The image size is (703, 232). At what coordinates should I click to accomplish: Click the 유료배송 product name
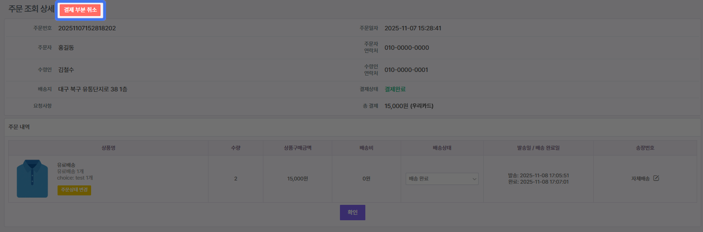(x=66, y=165)
